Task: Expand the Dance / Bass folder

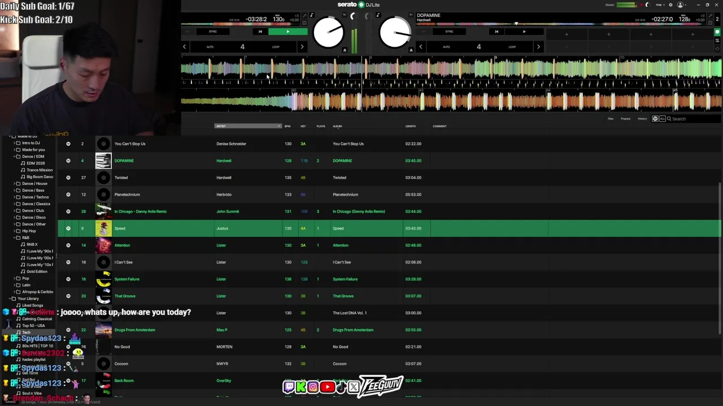Action: coord(14,191)
